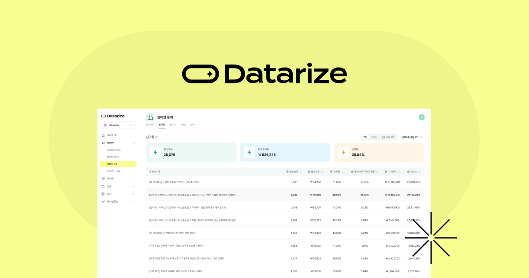Click the info dot beside 발송비용 column

tap(309, 171)
